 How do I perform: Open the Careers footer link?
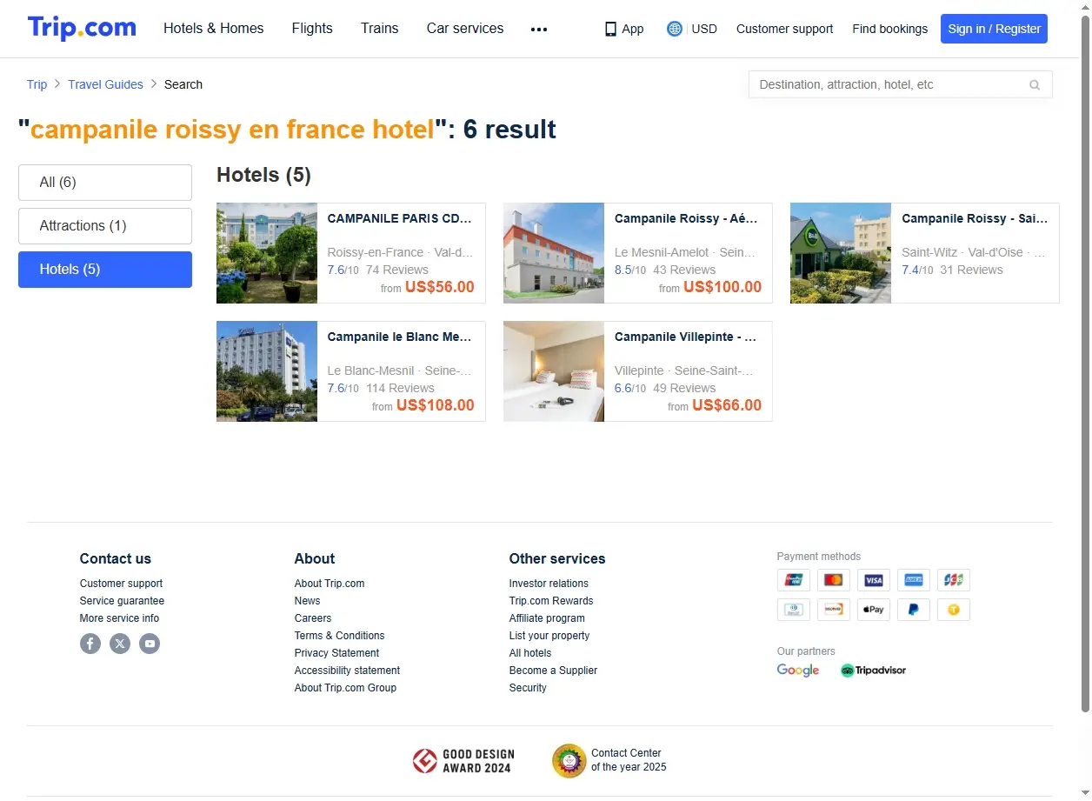[x=313, y=618]
